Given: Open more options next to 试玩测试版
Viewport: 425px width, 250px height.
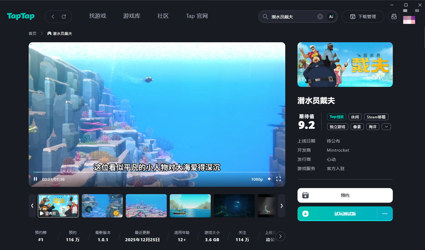Looking at the screenshot, I should tap(385, 214).
